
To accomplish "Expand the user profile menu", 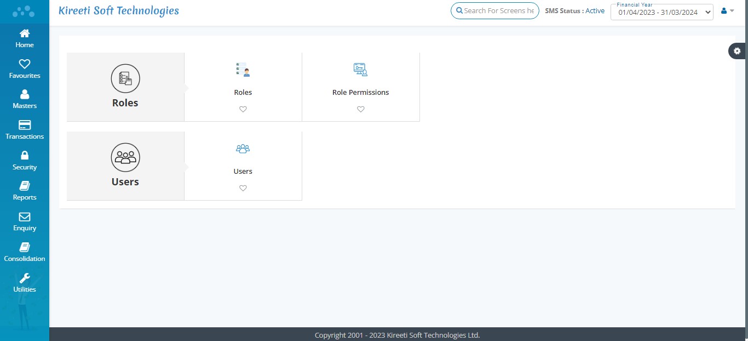I will 727,10.
